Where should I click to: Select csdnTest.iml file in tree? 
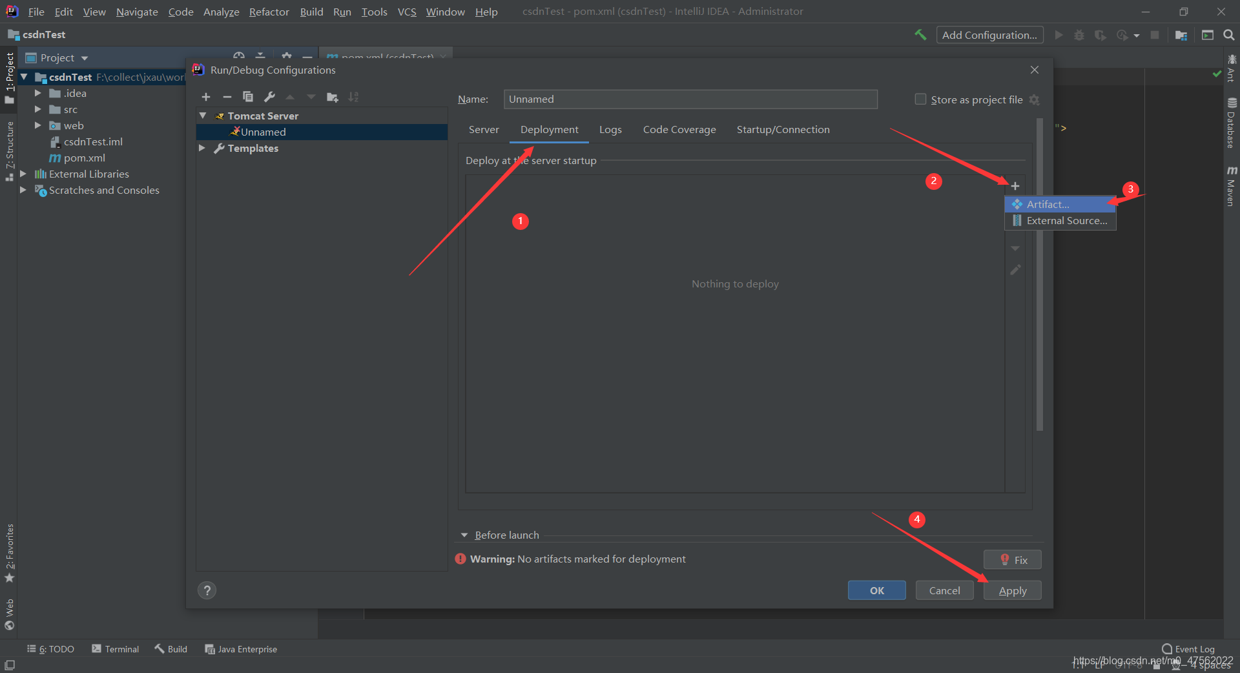pos(92,141)
